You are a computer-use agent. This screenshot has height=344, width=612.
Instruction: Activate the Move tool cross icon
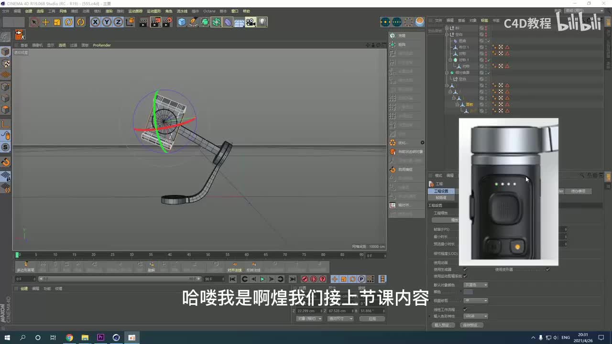click(x=46, y=22)
